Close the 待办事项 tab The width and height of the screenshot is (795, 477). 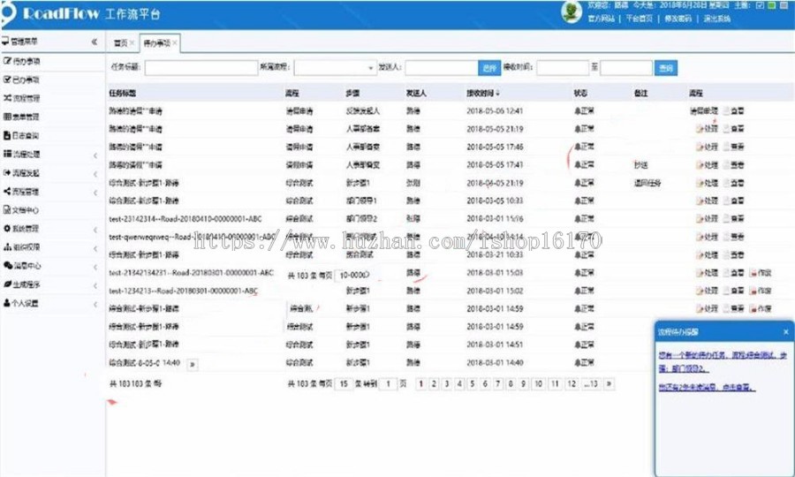point(174,43)
